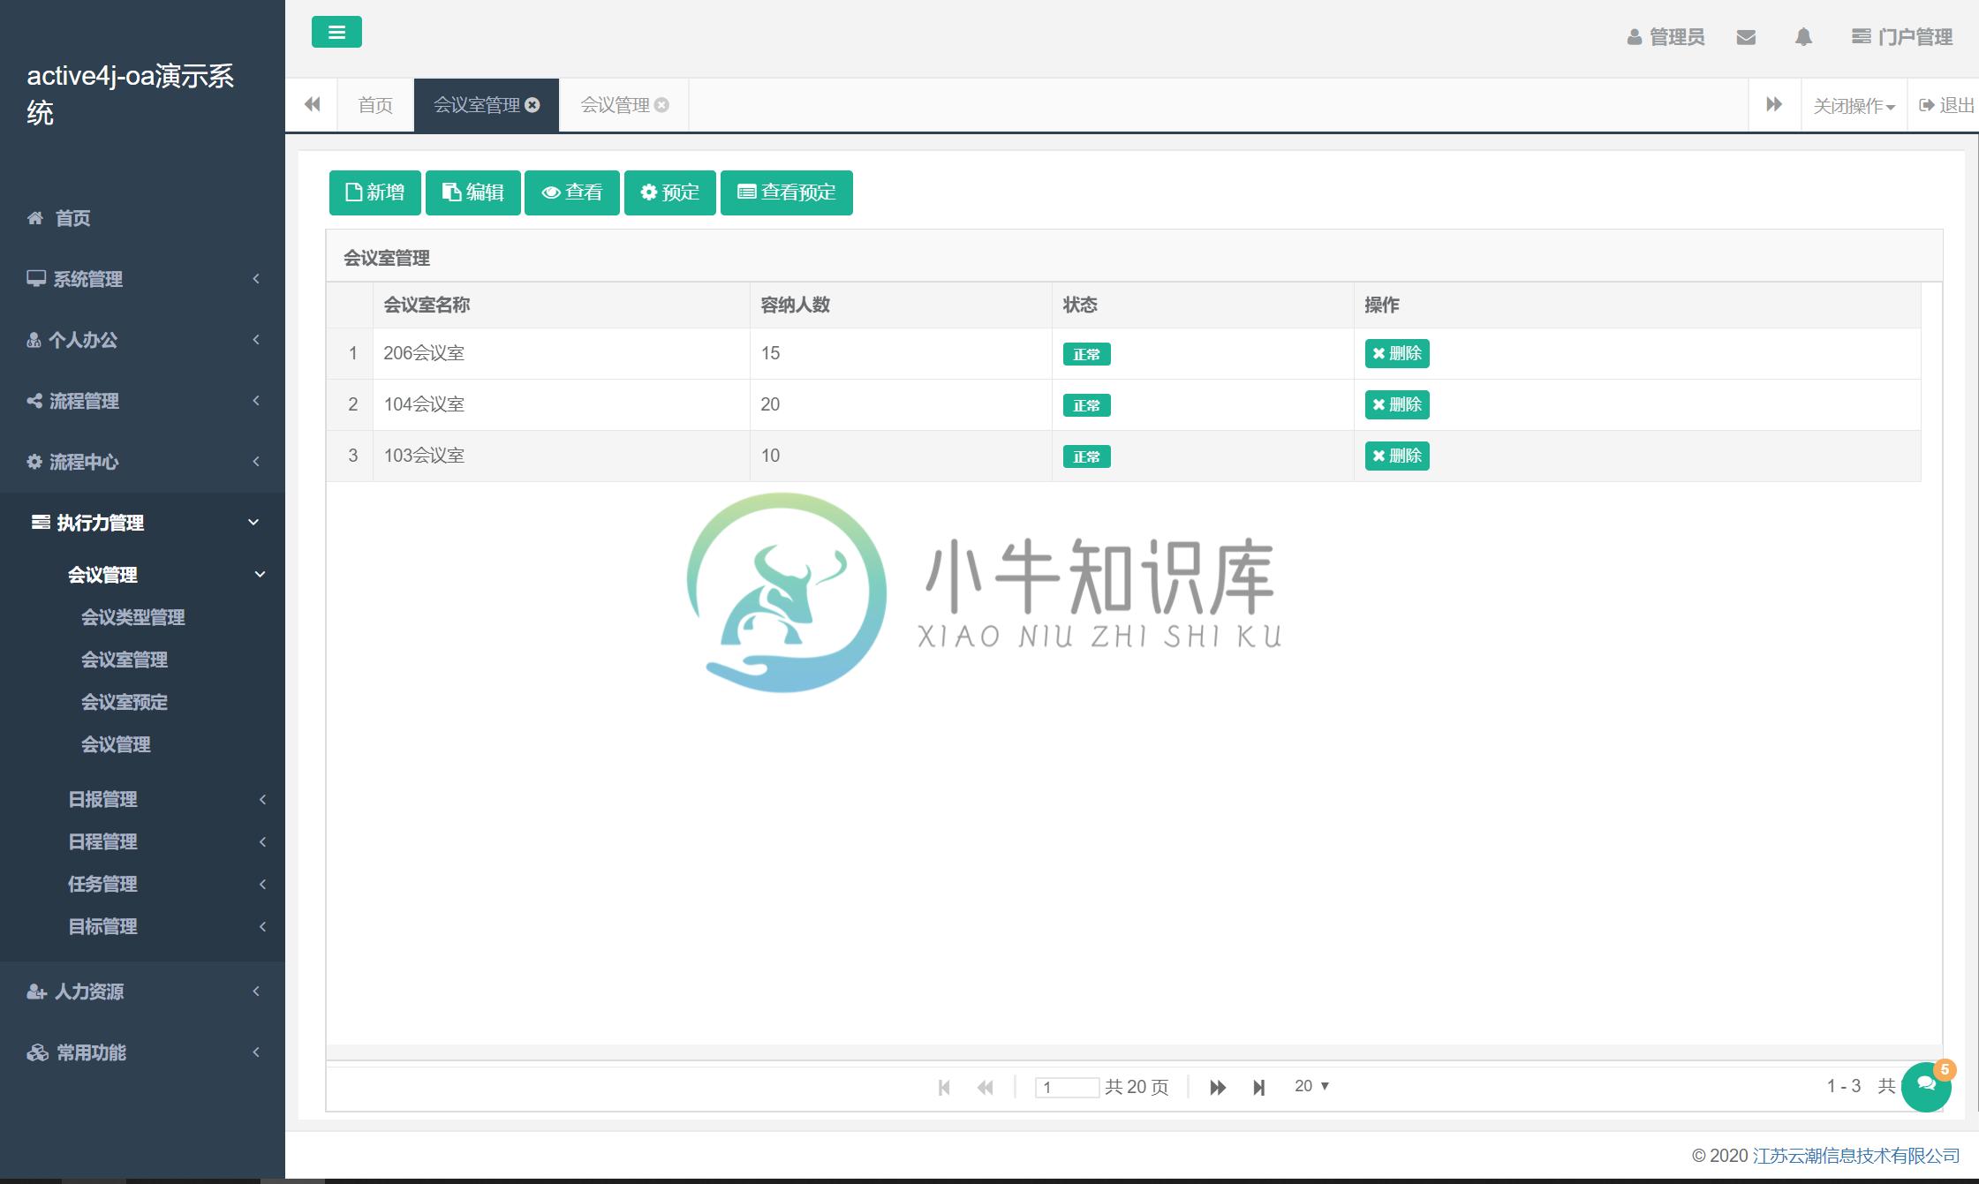Click the 退出 logout button
The image size is (1979, 1184).
[1946, 105]
